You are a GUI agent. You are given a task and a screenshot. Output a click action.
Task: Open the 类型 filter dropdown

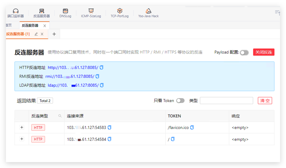[226, 101]
